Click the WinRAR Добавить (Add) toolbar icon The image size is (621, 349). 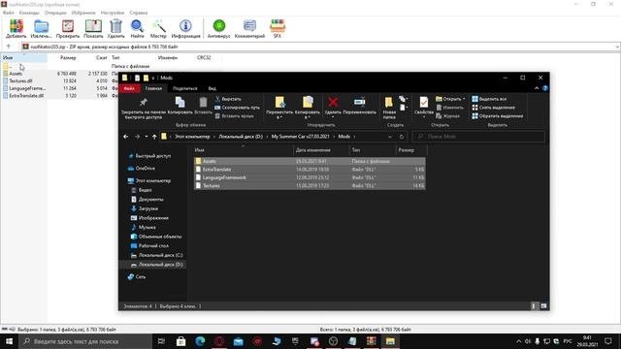16,26
